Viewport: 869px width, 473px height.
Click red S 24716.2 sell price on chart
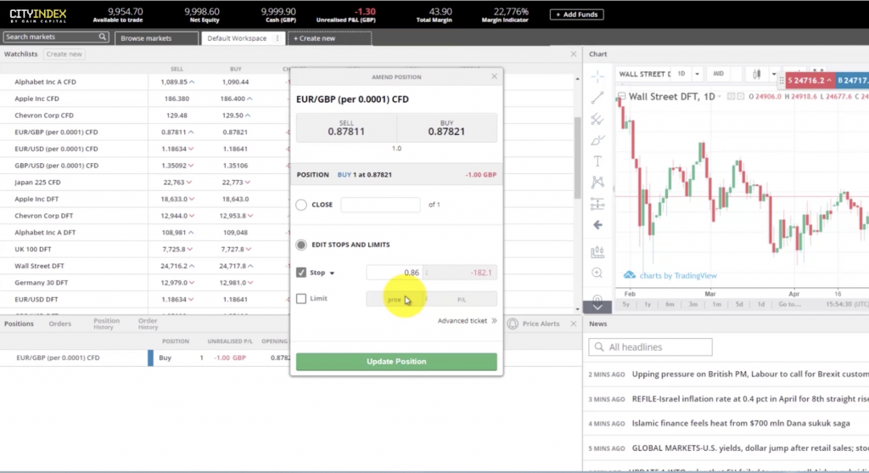coord(810,81)
